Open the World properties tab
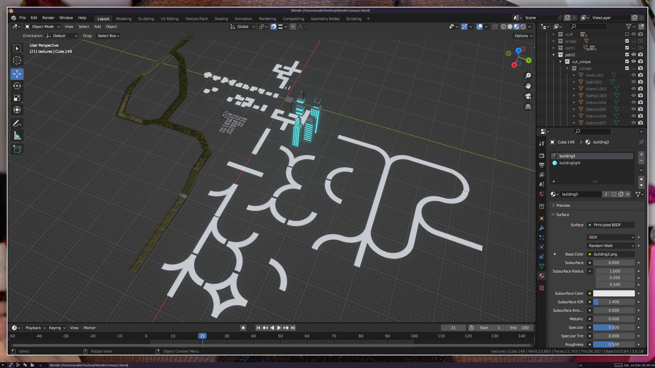This screenshot has width=655, height=368. 542,194
